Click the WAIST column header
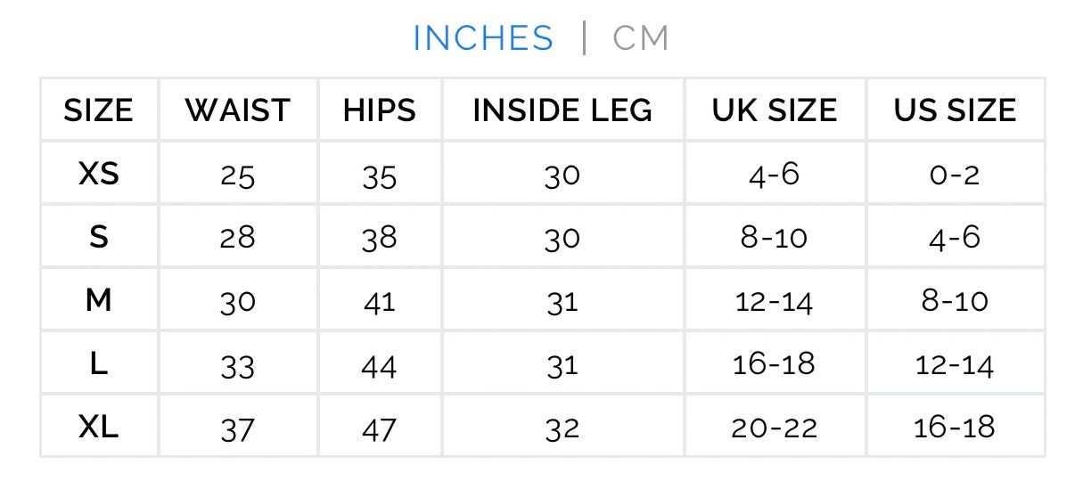This screenshot has width=1083, height=481. [238, 110]
